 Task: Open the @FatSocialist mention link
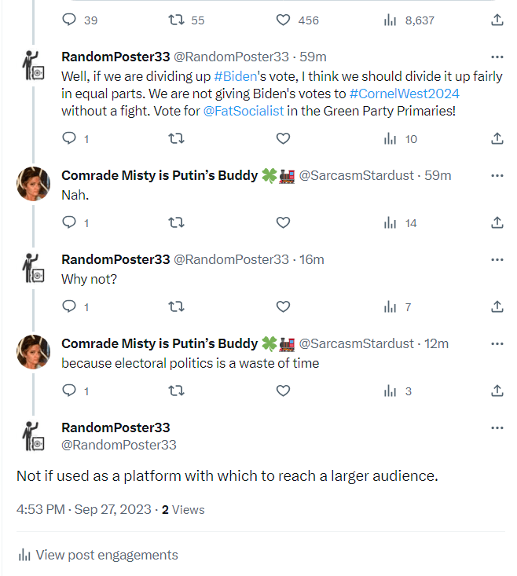[244, 111]
